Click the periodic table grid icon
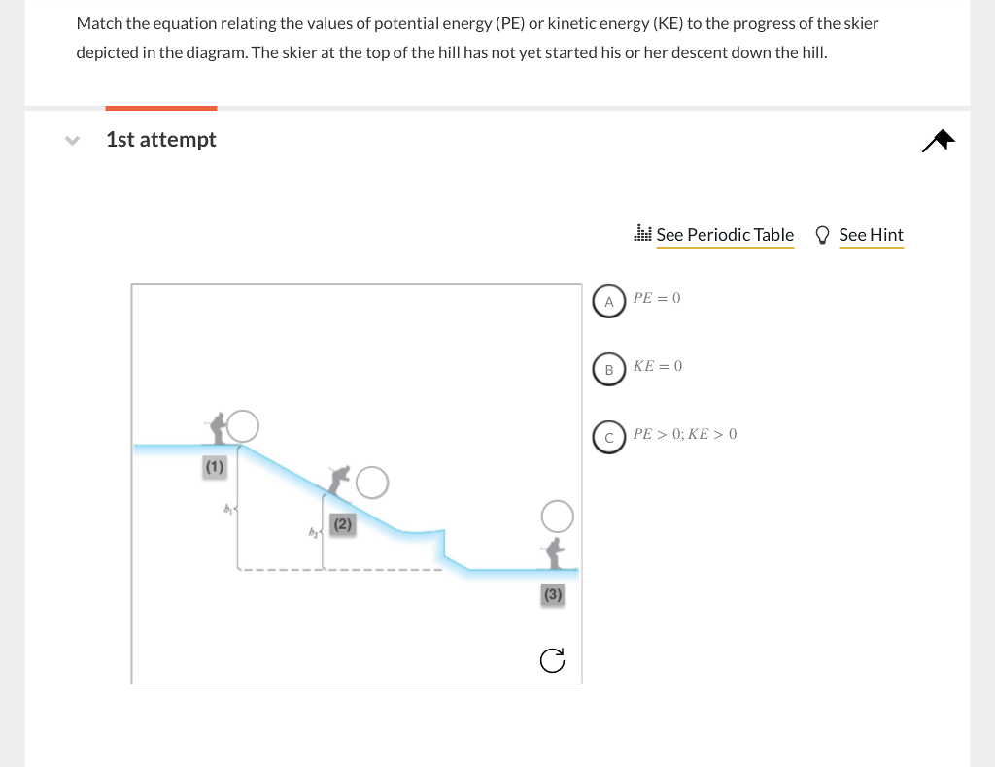 [641, 233]
